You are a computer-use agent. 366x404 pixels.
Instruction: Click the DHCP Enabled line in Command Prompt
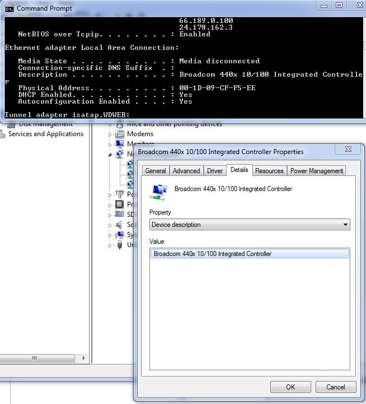[105, 95]
